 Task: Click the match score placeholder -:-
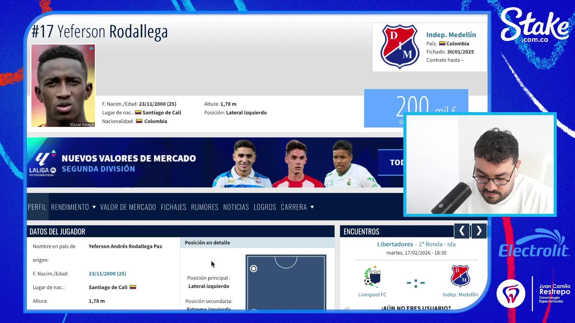point(416,283)
